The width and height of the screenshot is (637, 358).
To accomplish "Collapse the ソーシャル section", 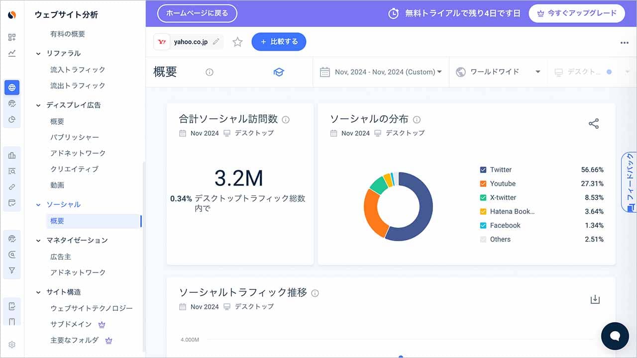I will pos(38,205).
